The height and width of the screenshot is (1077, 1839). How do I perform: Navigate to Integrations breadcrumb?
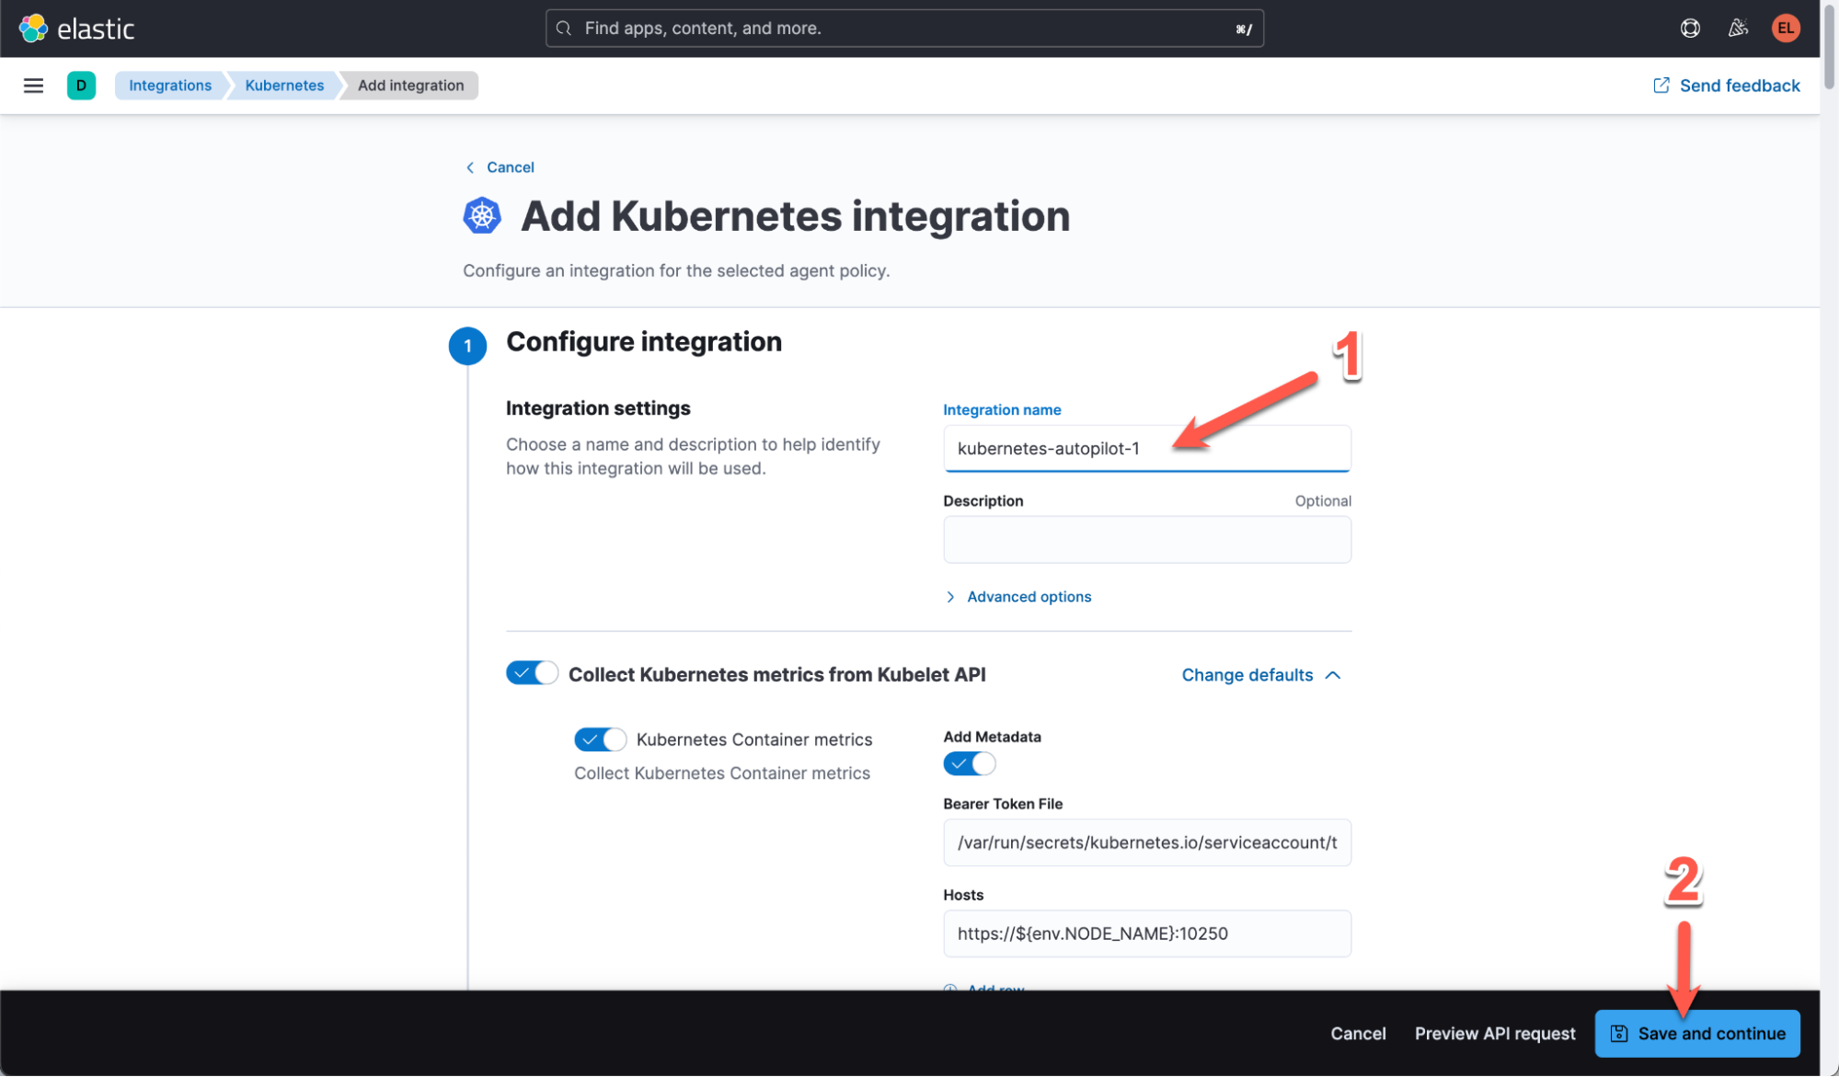[170, 86]
